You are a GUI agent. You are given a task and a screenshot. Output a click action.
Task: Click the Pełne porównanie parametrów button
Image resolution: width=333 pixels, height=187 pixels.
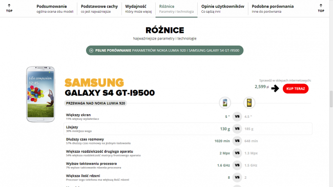click(164, 50)
